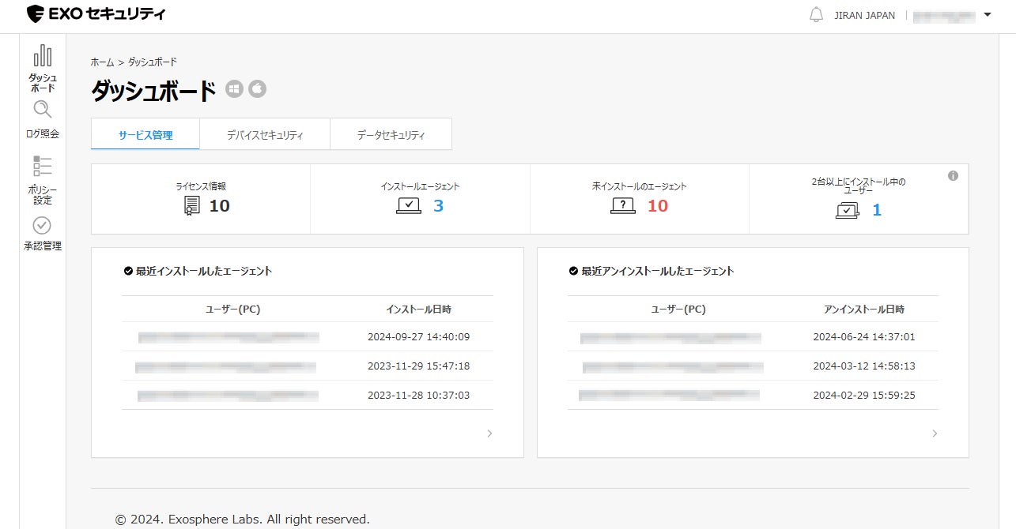Click uninstalled agents count 10

click(658, 207)
